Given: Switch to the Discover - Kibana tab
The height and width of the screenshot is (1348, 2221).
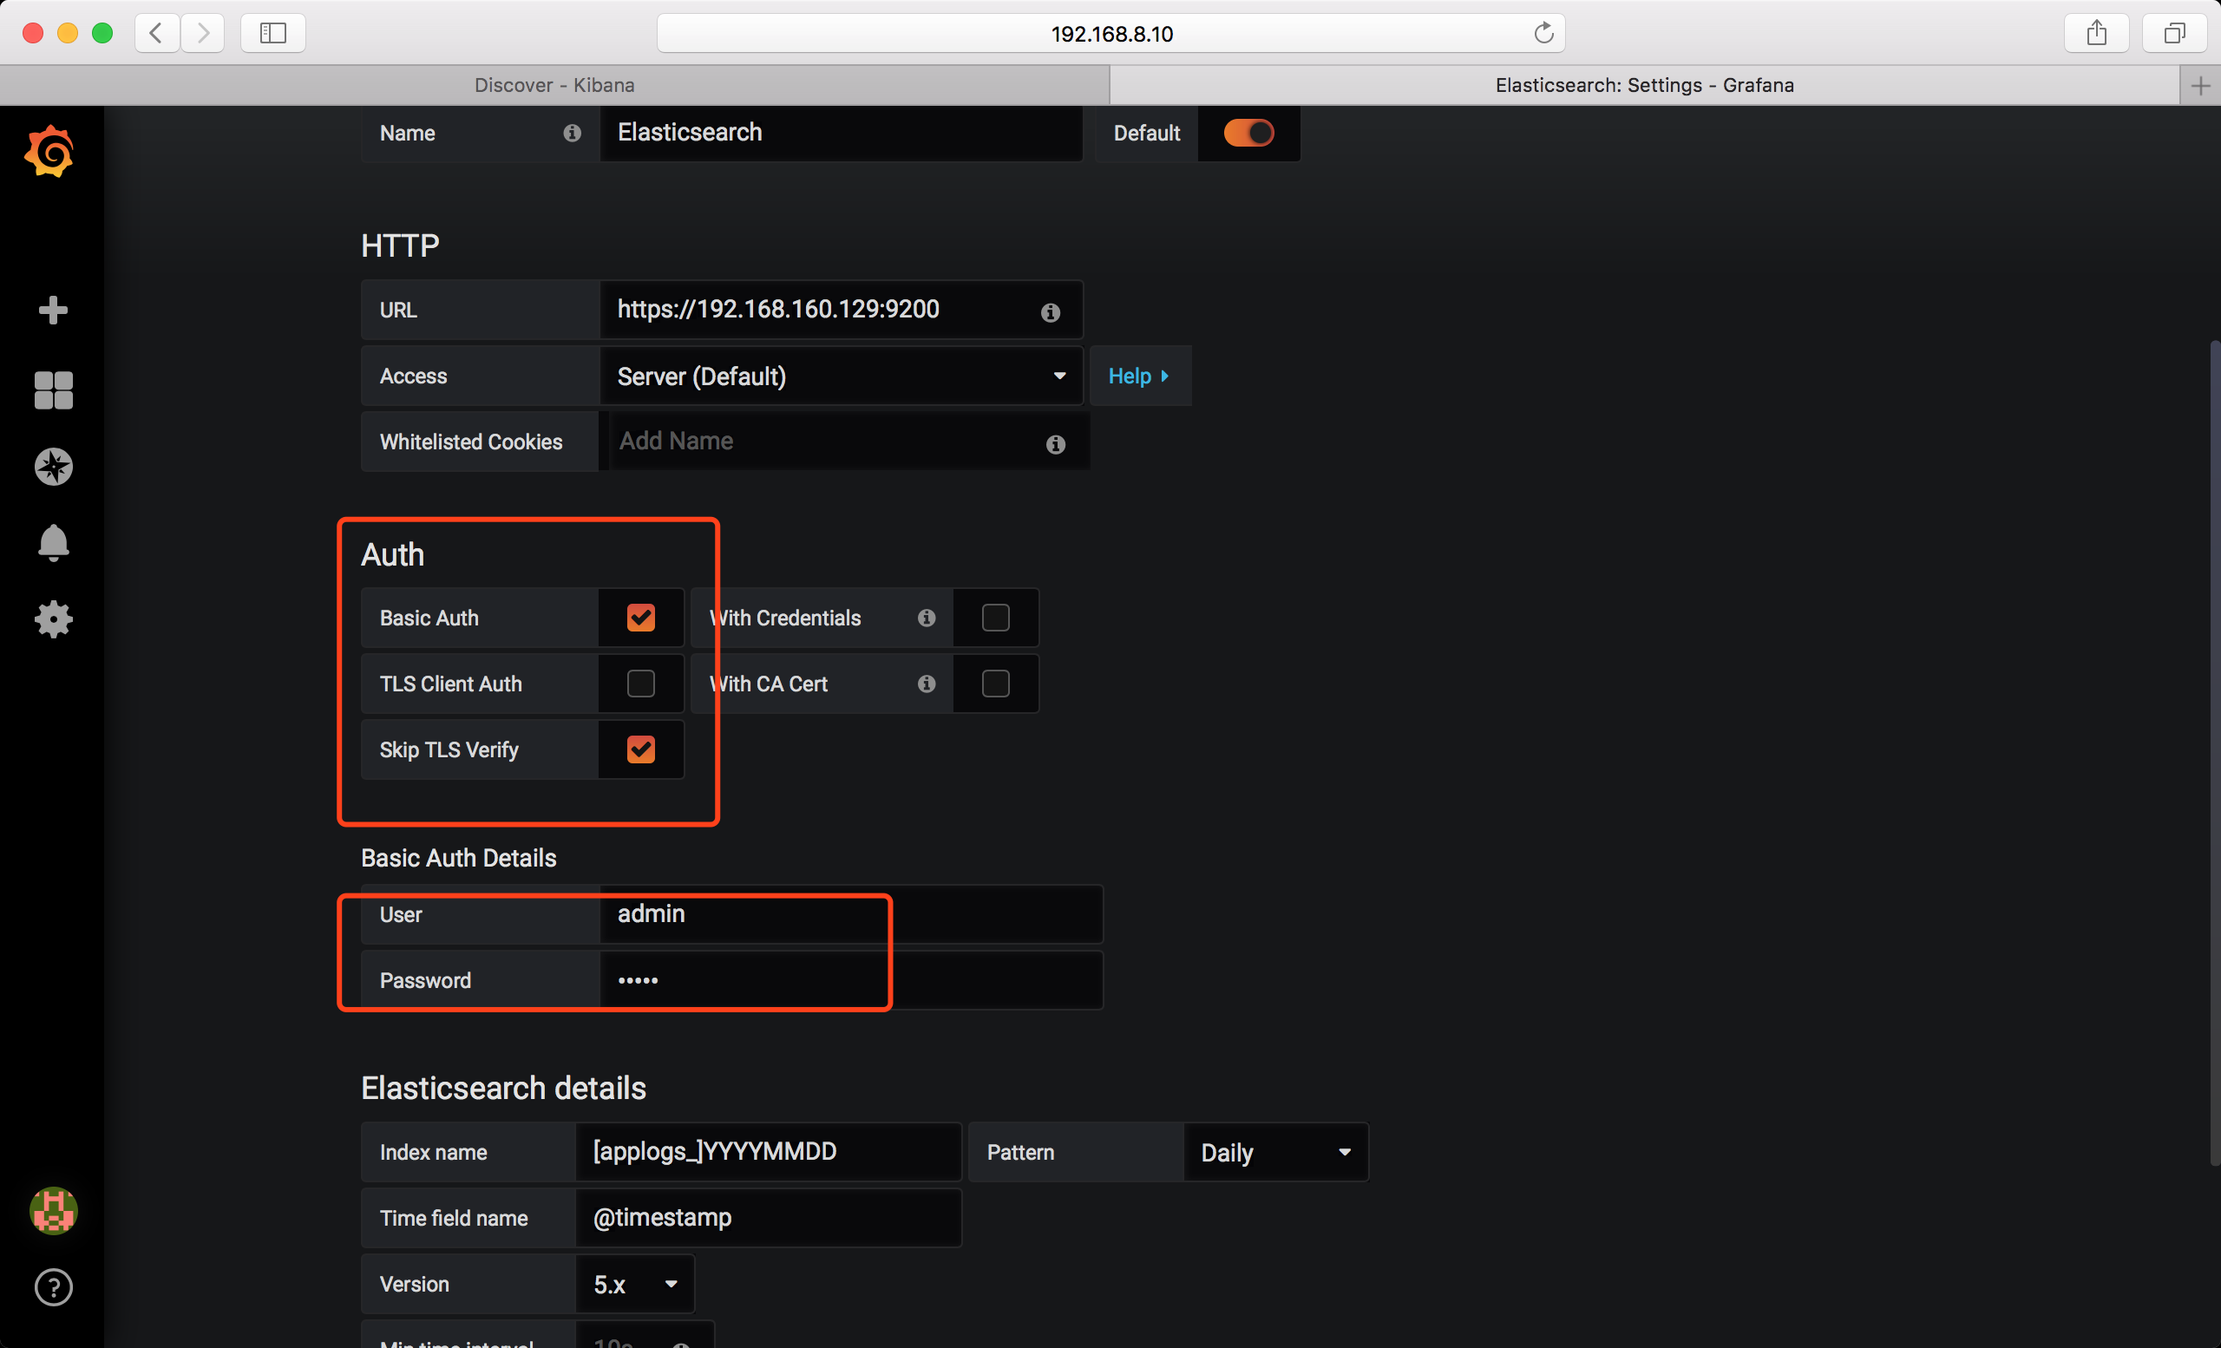Looking at the screenshot, I should coord(554,85).
